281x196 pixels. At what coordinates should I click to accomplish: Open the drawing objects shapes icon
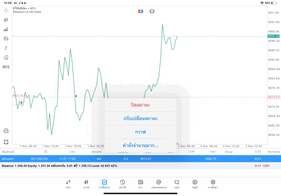[x=6, y=57]
